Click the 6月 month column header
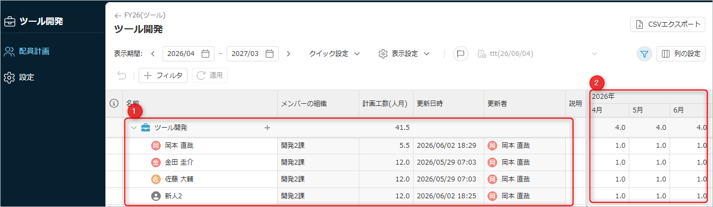The width and height of the screenshot is (713, 207). 691,110
